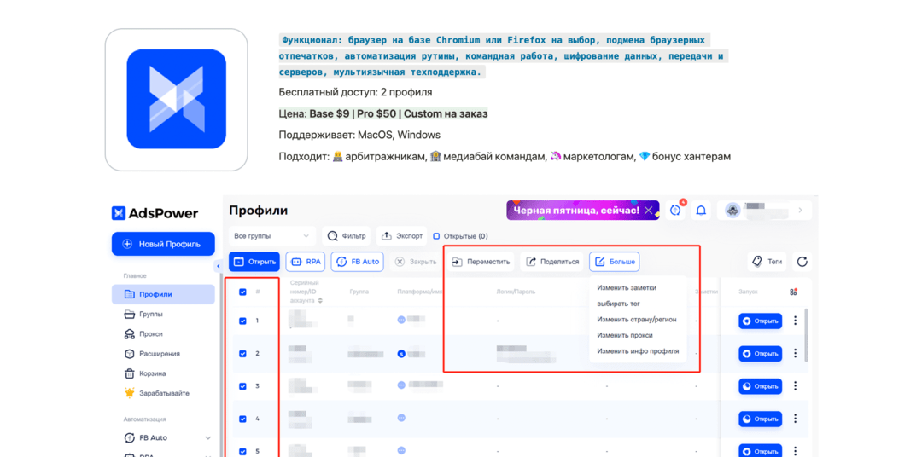Click Открыть button in row 3
The height and width of the screenshot is (457, 922).
pyautogui.click(x=761, y=386)
